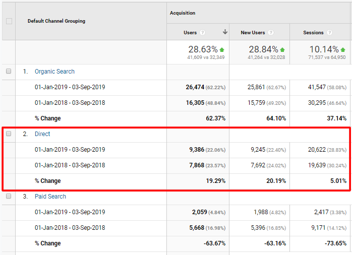The width and height of the screenshot is (352, 255).
Task: Click Direct 2018 date range label
Action: pos(70,165)
